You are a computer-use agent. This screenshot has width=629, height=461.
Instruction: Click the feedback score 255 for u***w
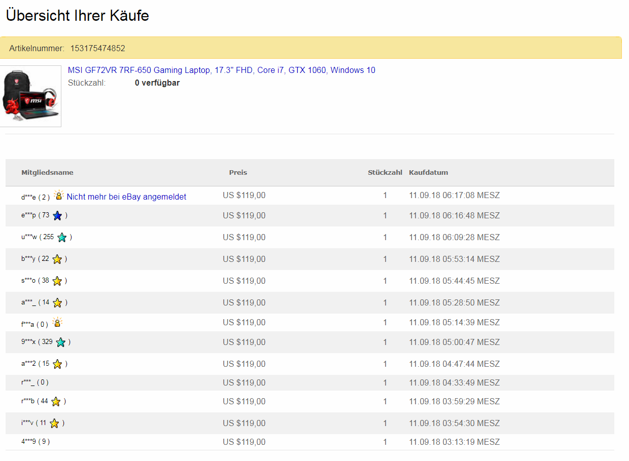click(x=48, y=237)
